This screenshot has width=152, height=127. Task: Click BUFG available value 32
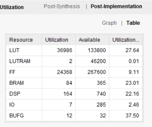[x=103, y=116]
